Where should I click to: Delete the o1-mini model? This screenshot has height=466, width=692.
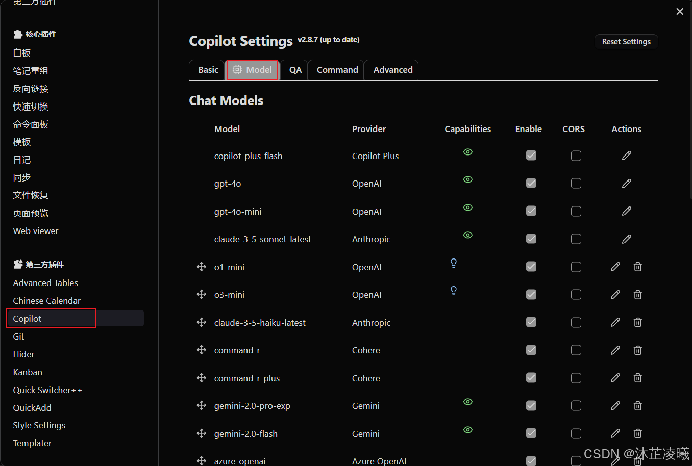tap(638, 267)
